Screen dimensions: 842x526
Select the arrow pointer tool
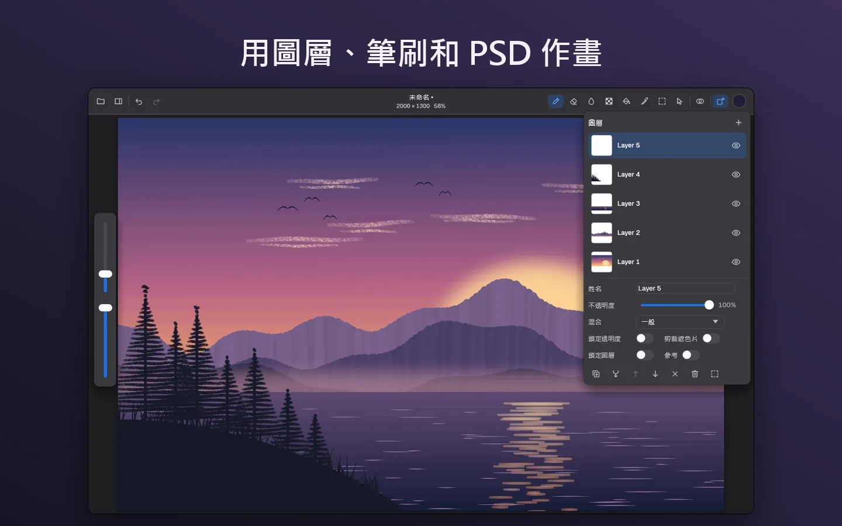679,101
